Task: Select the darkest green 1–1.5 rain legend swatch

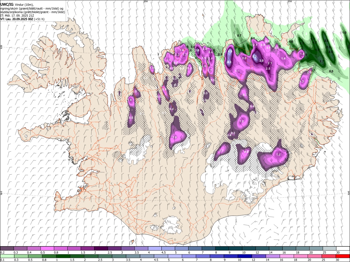Action: tap(63, 256)
